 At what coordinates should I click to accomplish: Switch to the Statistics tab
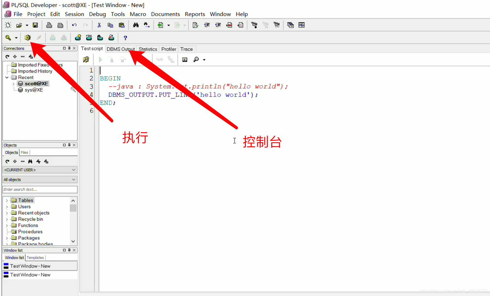pos(148,49)
